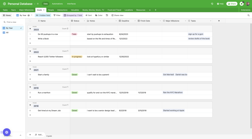Viewport: 252px width, 139px height.
Task: Click the purple floating assistant button
Action: pyautogui.click(x=7, y=132)
